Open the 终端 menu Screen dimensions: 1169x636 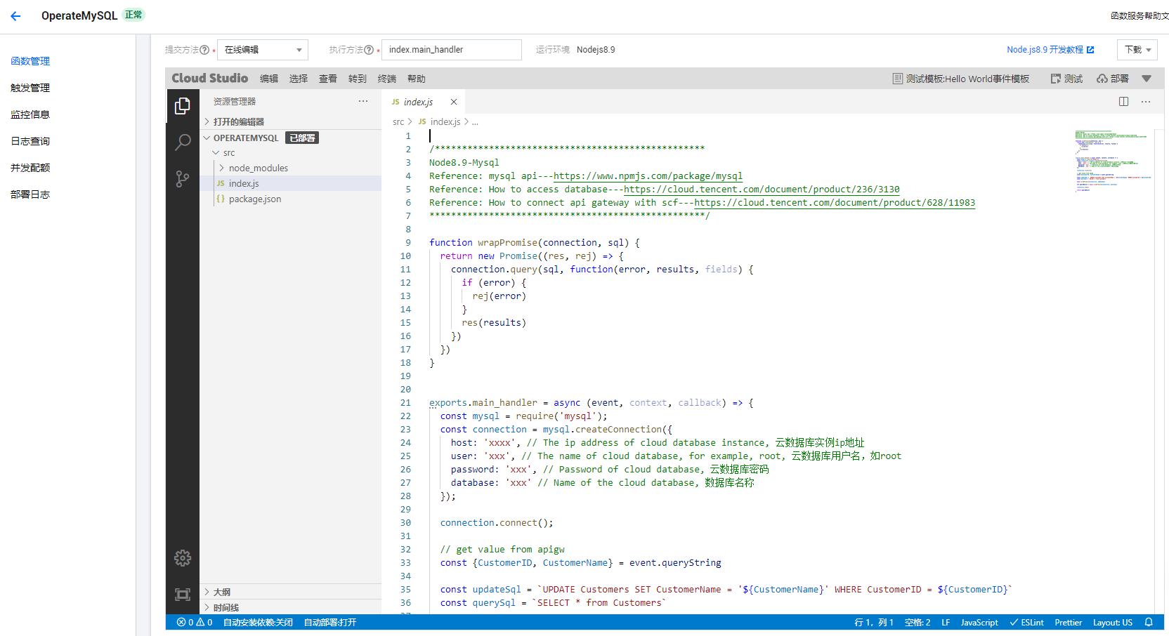(387, 79)
